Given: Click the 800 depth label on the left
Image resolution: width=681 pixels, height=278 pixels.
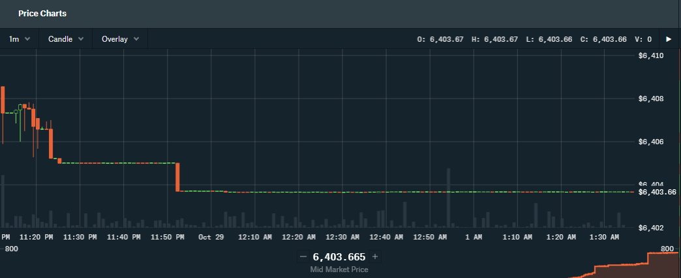Looking at the screenshot, I should 11,249.
